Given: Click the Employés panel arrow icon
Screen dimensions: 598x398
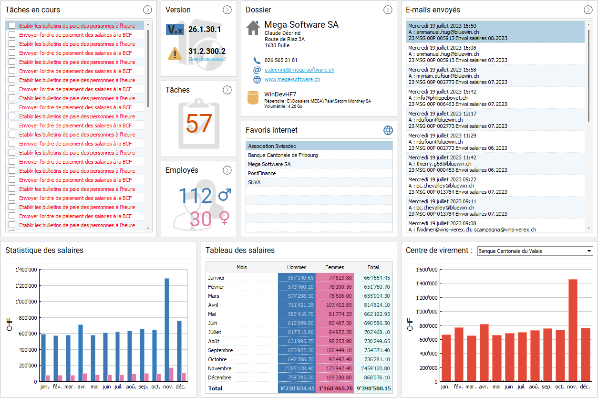Looking at the screenshot, I should (x=227, y=170).
